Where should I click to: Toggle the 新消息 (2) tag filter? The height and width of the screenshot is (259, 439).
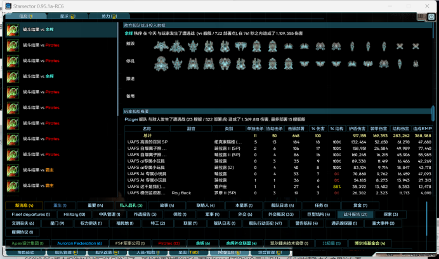click(x=24, y=206)
